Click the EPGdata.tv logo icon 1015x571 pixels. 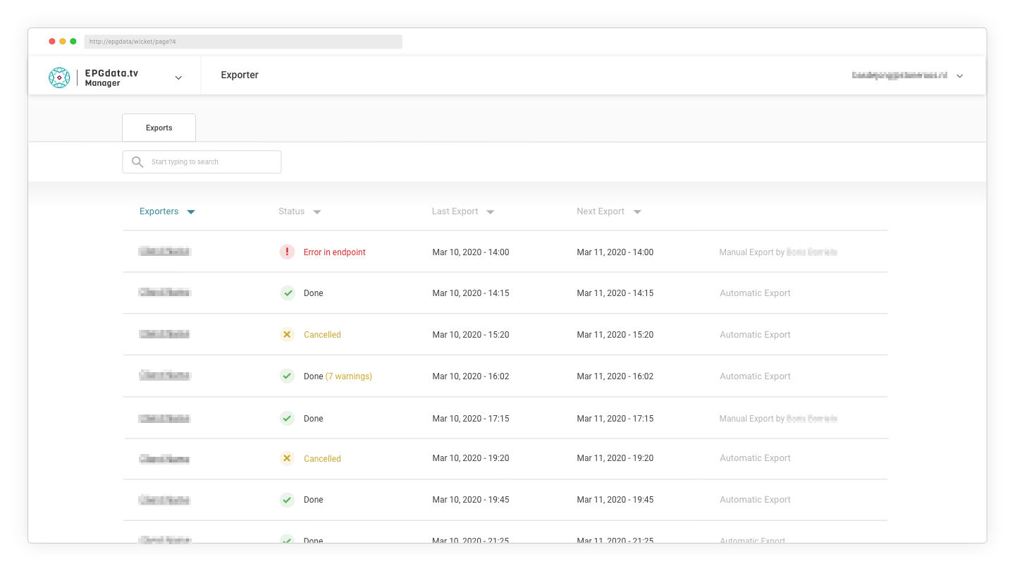[59, 78]
